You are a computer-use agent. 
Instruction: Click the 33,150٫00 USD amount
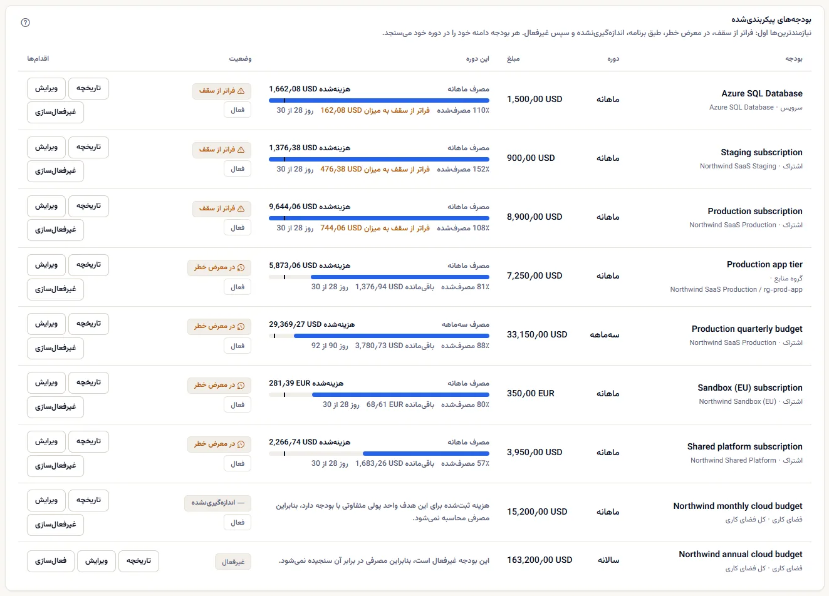tap(537, 334)
